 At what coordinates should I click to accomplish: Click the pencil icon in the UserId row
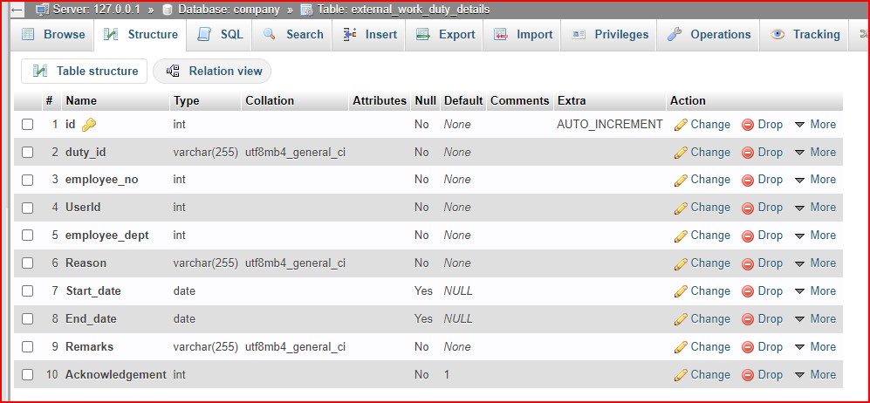pos(681,208)
